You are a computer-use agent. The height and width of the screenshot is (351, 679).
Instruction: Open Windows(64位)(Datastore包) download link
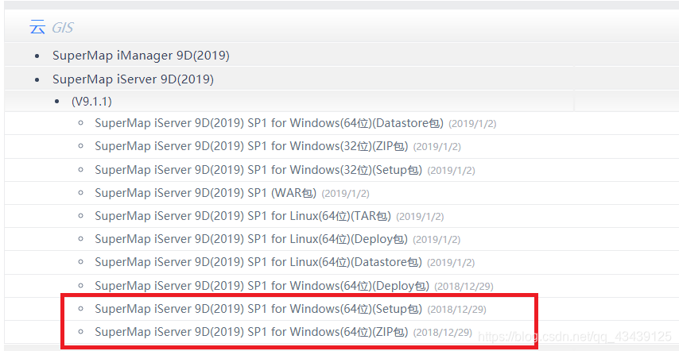(269, 123)
